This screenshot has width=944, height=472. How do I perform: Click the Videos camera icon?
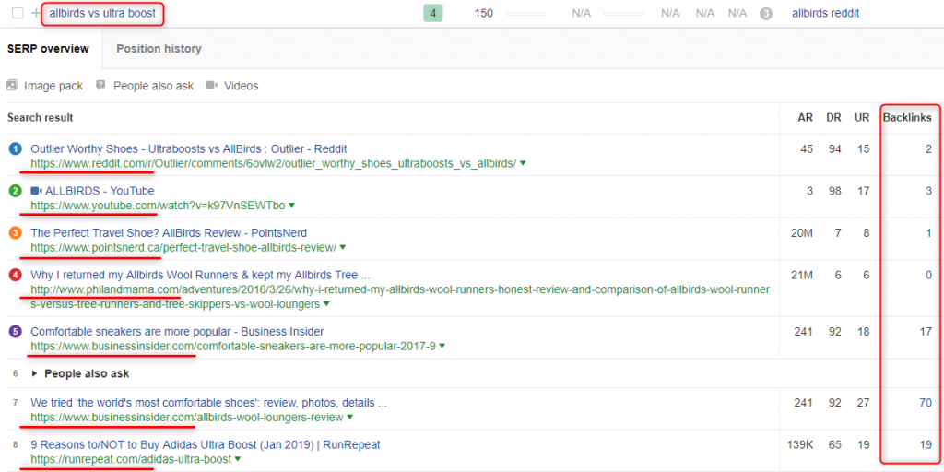pos(211,86)
